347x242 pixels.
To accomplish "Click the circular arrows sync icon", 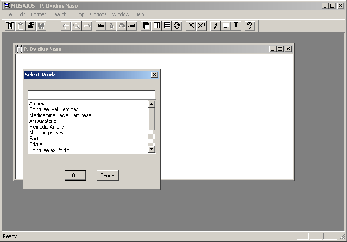I will (177, 26).
